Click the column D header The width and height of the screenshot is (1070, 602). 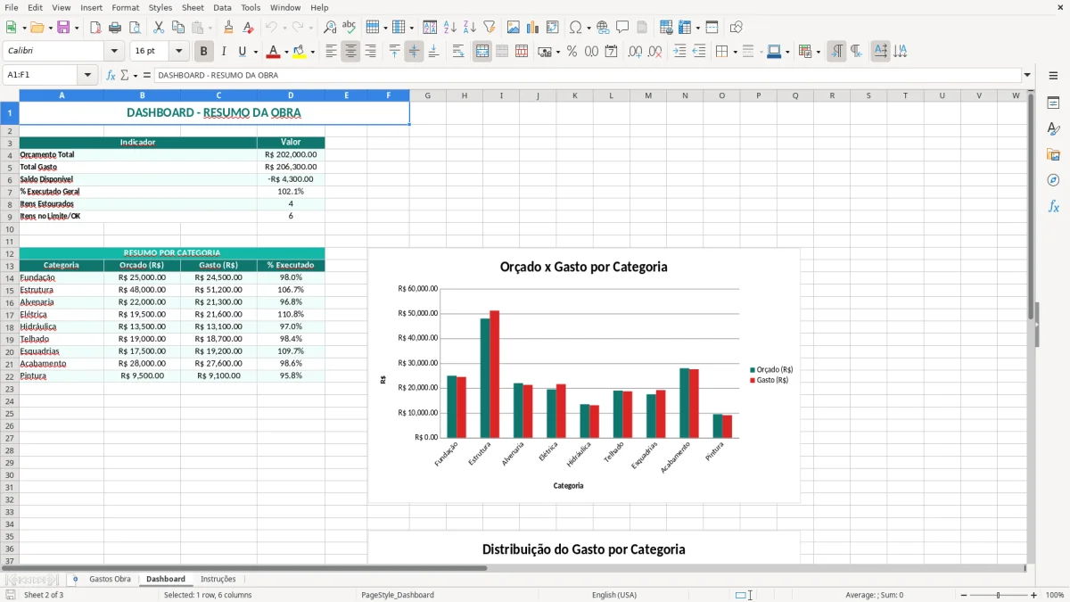click(x=291, y=95)
